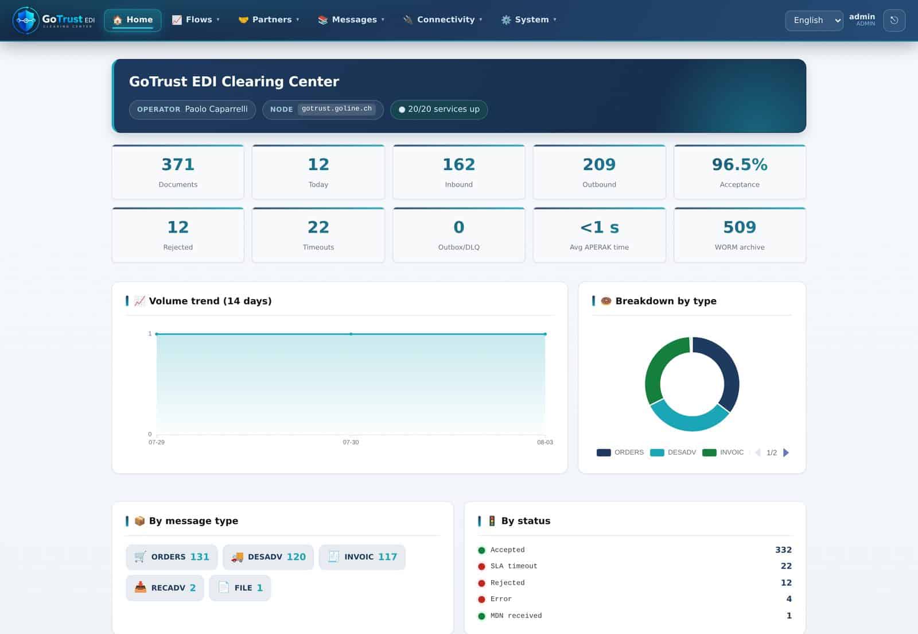This screenshot has width=918, height=634.
Task: Click the Error status row
Action: (x=635, y=599)
